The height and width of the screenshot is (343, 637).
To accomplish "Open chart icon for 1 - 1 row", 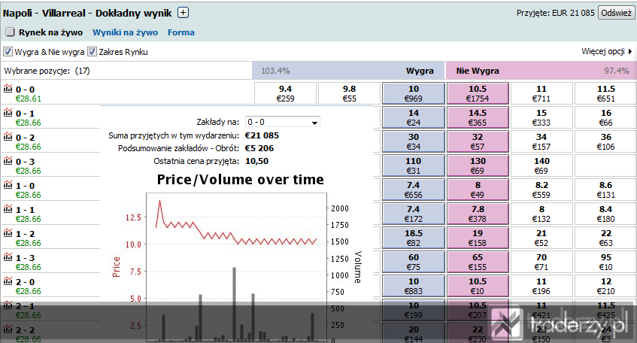I will (x=8, y=208).
